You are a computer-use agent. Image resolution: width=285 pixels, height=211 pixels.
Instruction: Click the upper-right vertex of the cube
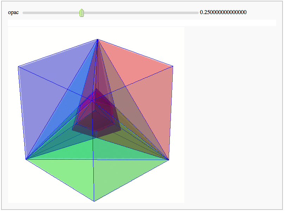(x=173, y=66)
